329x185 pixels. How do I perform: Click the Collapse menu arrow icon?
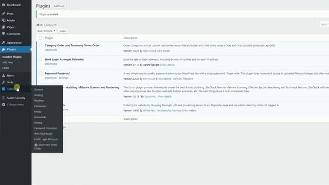click(x=4, y=104)
